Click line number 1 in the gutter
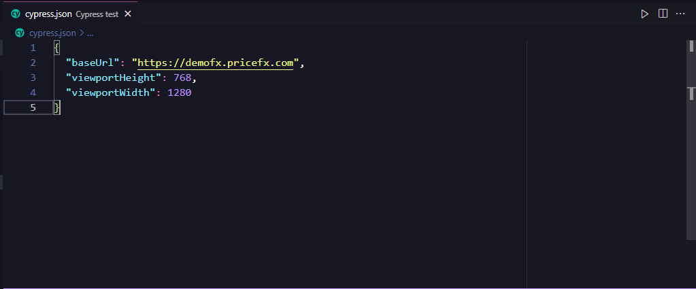696x289 pixels. tap(33, 48)
